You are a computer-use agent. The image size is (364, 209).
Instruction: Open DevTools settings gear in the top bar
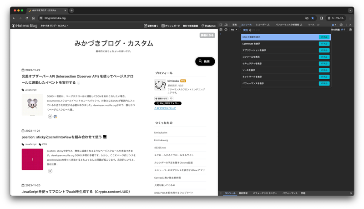[x=341, y=25]
